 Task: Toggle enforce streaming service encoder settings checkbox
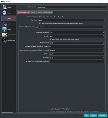tap(39, 24)
